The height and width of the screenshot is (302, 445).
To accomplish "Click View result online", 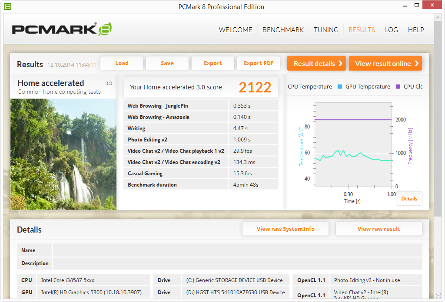I will pos(385,63).
